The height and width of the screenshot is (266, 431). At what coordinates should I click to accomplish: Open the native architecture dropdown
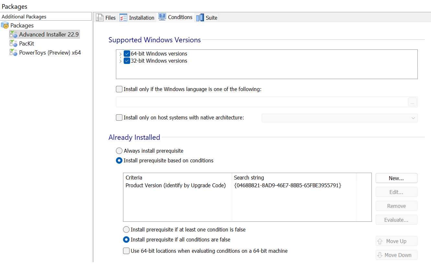(x=339, y=118)
